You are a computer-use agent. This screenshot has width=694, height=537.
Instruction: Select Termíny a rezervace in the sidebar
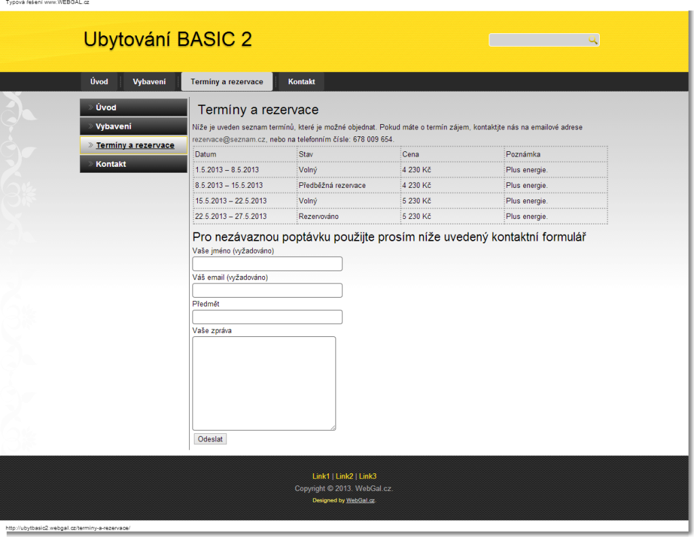134,145
